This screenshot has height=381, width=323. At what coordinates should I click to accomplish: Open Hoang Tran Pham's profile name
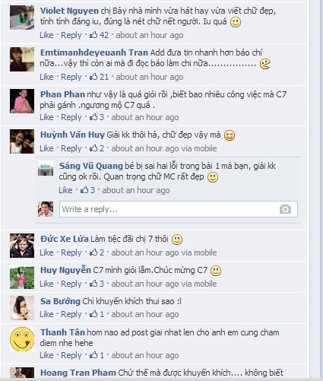click(x=78, y=373)
